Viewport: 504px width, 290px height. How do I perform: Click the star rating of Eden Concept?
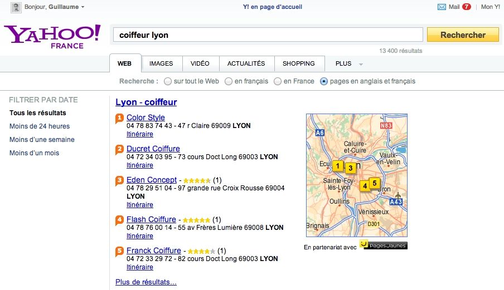pos(197,180)
